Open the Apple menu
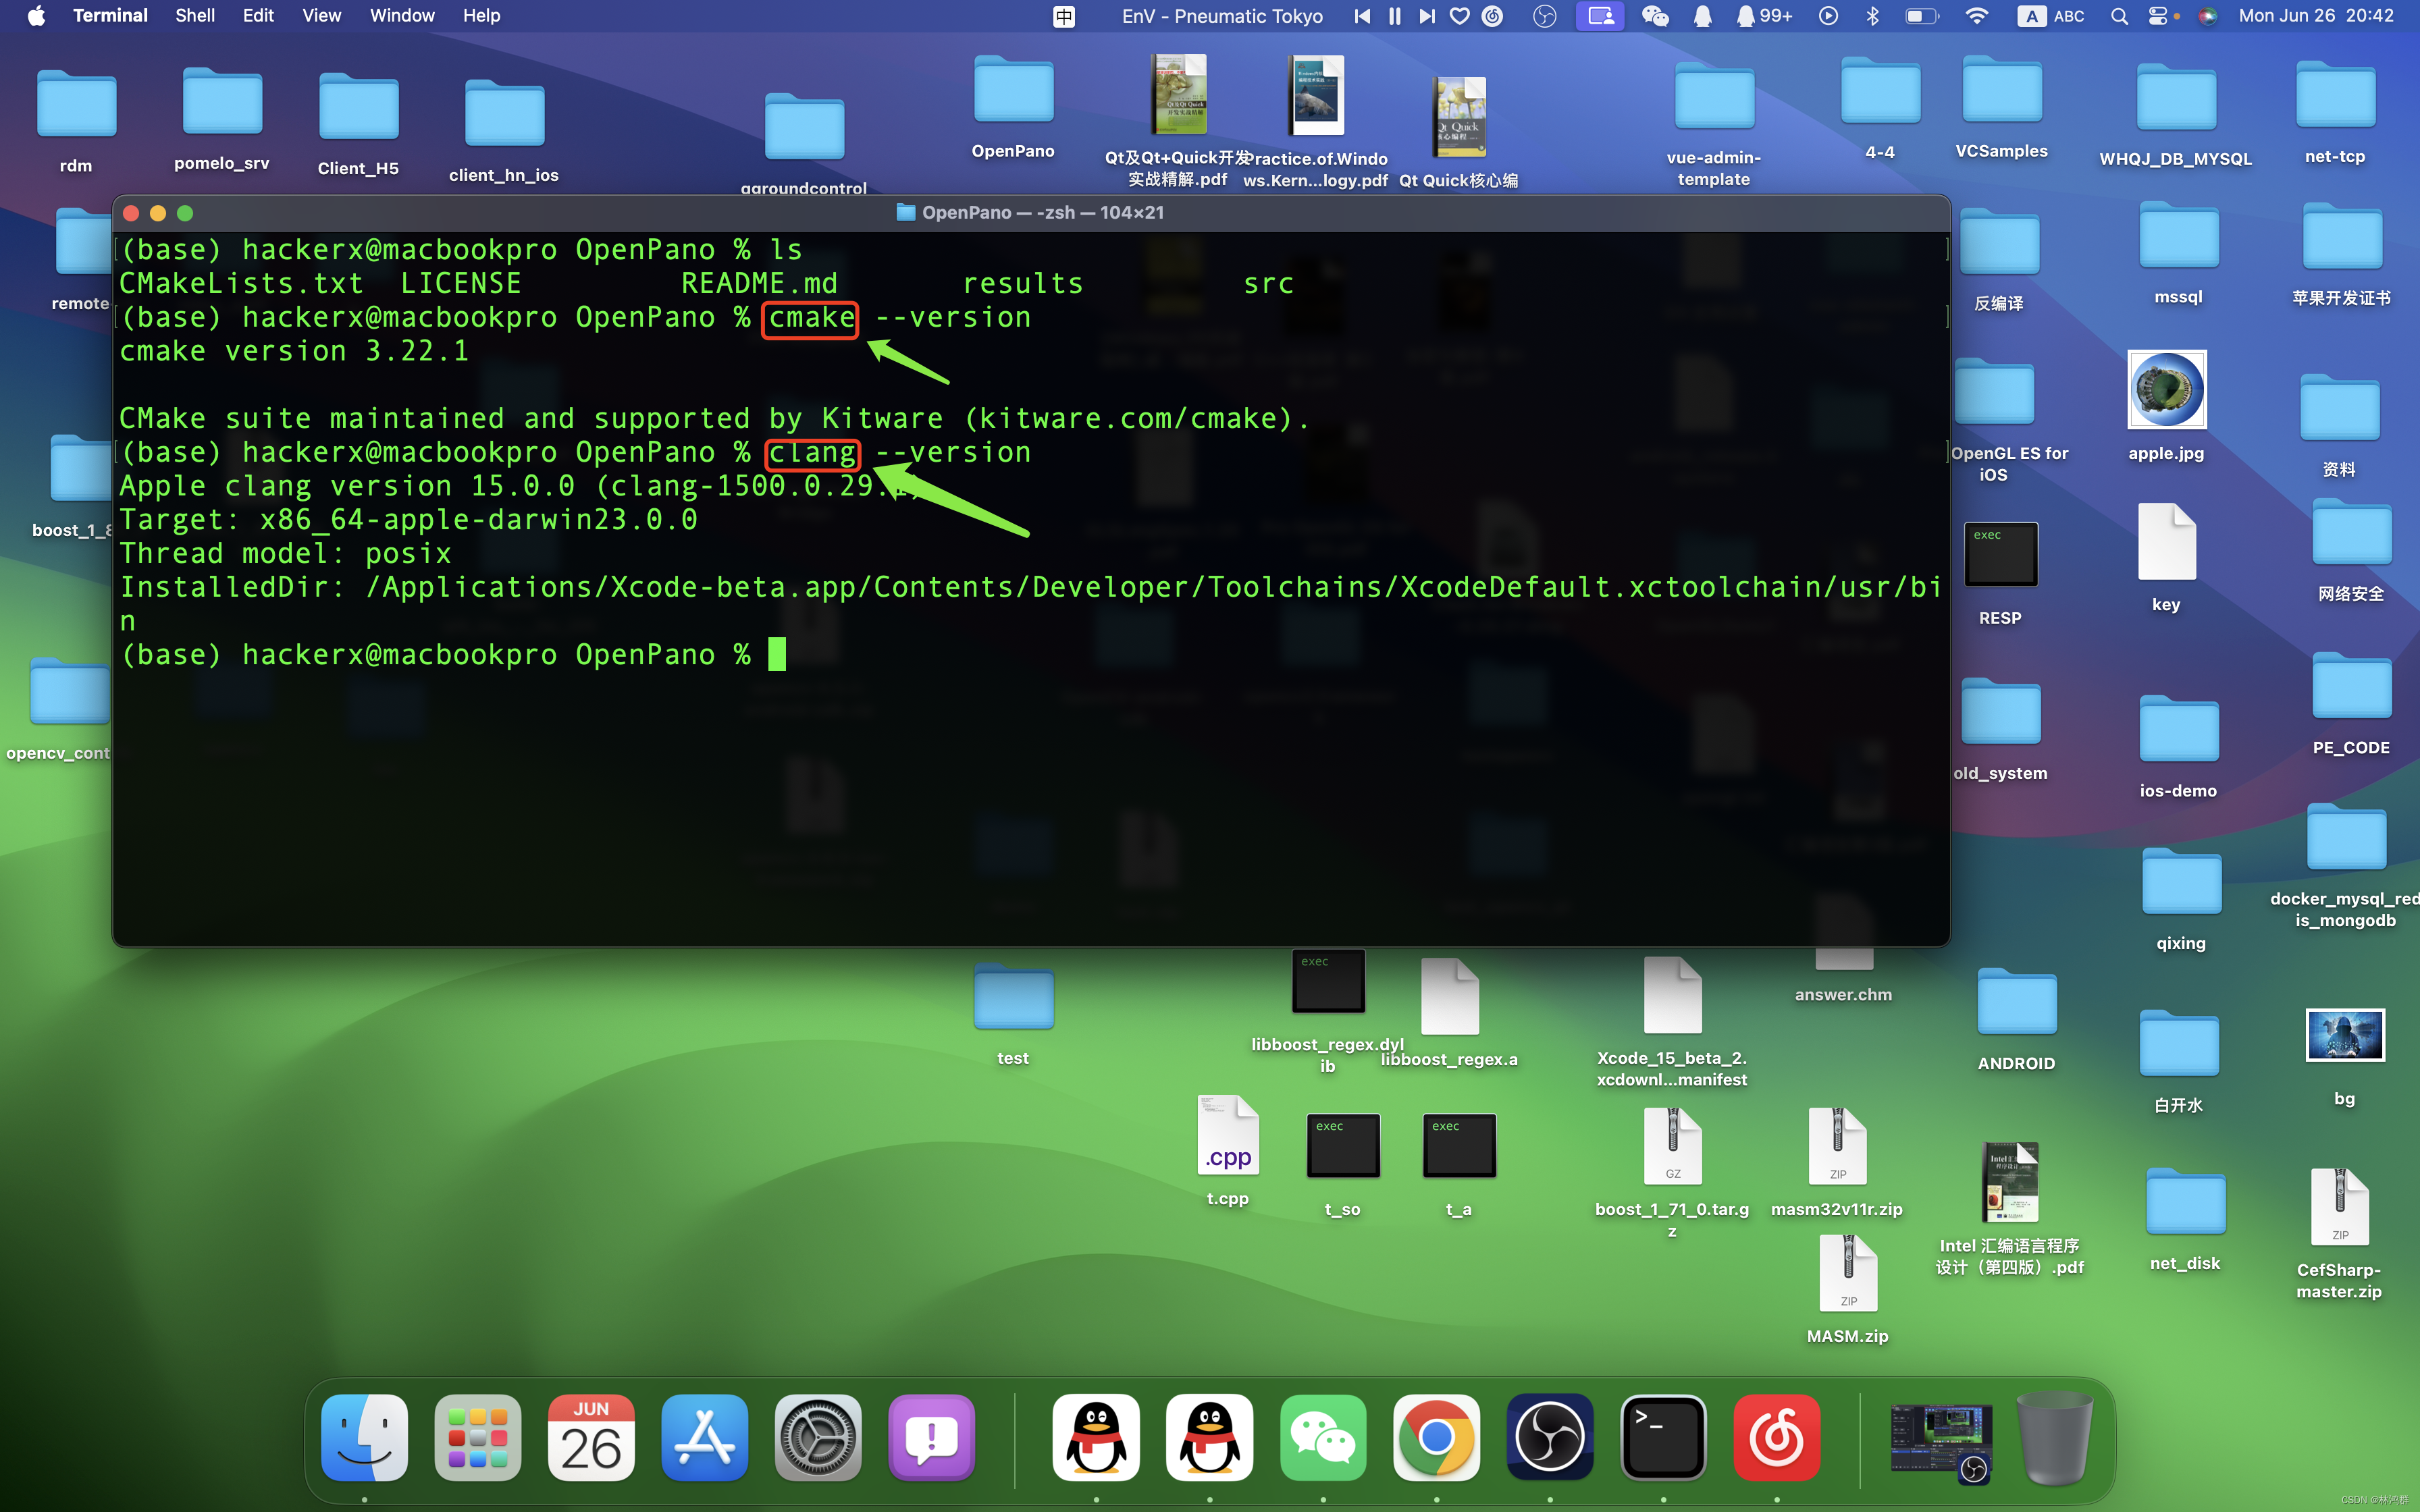This screenshot has height=1512, width=2420. pos(36,16)
